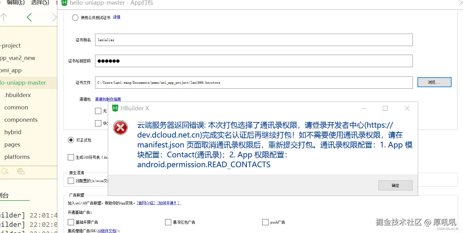Open the components folder
The width and height of the screenshot is (463, 233).
pyautogui.click(x=21, y=120)
